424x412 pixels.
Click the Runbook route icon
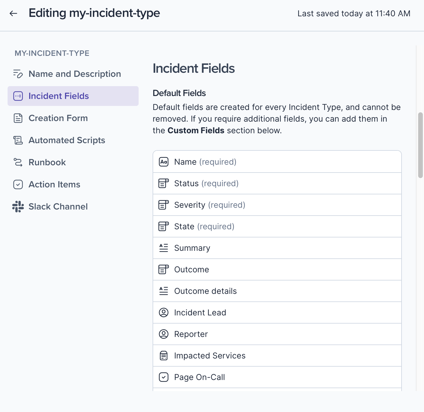[18, 162]
